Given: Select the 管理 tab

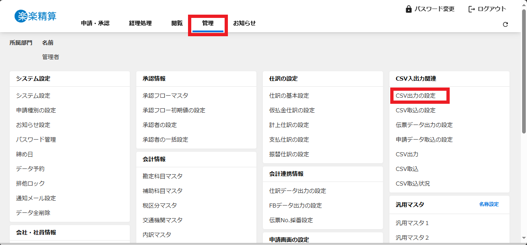Looking at the screenshot, I should (208, 23).
